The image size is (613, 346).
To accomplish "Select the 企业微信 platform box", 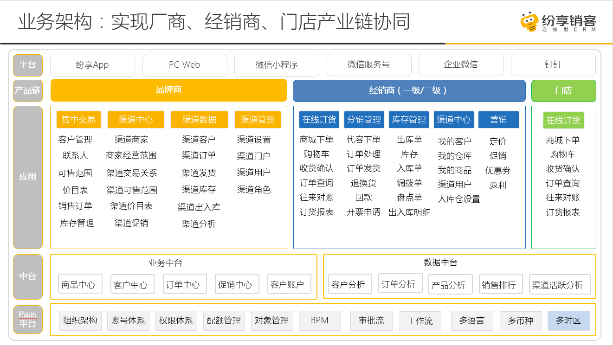I will pyautogui.click(x=461, y=64).
